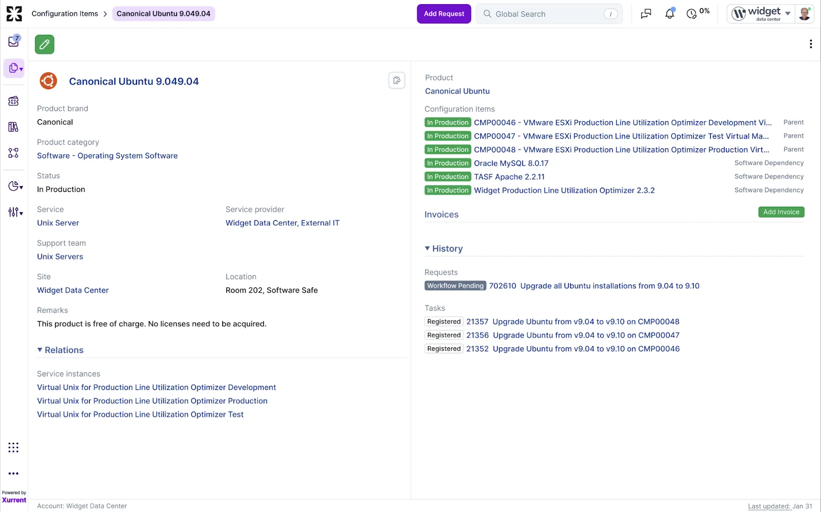Collapse the Relations section
Viewport: 821px width, 512px height.
click(x=61, y=350)
